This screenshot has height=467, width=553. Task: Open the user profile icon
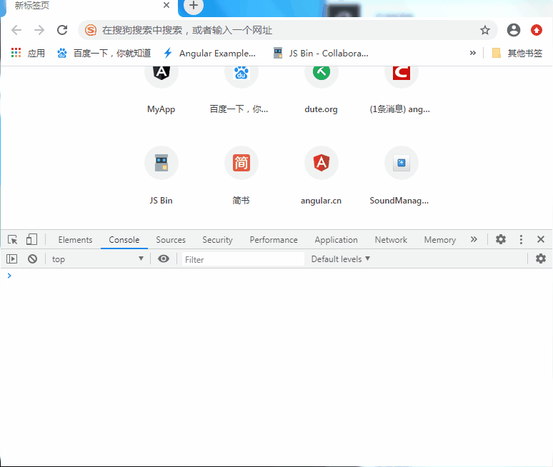click(514, 30)
